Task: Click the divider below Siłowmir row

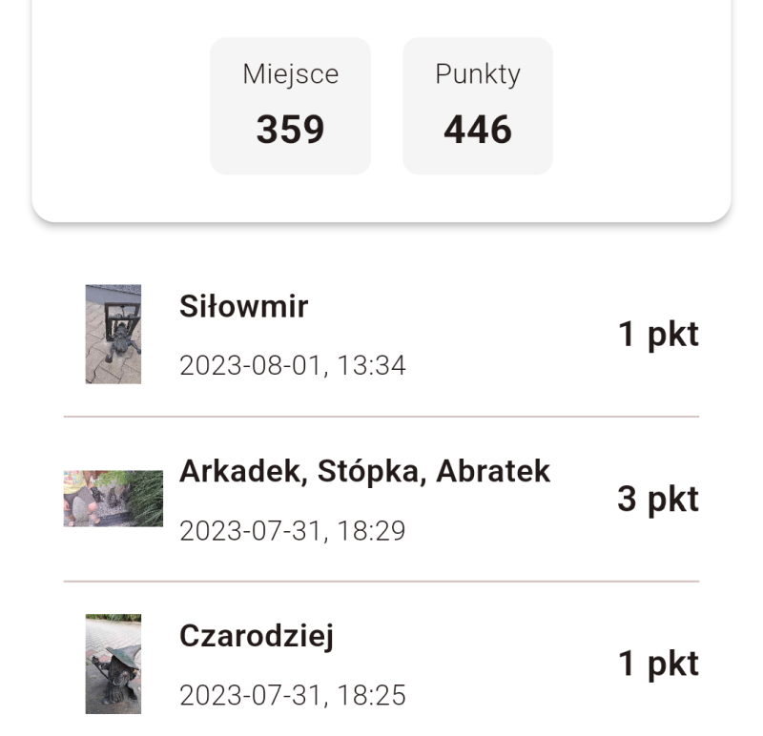Action: pos(381,416)
